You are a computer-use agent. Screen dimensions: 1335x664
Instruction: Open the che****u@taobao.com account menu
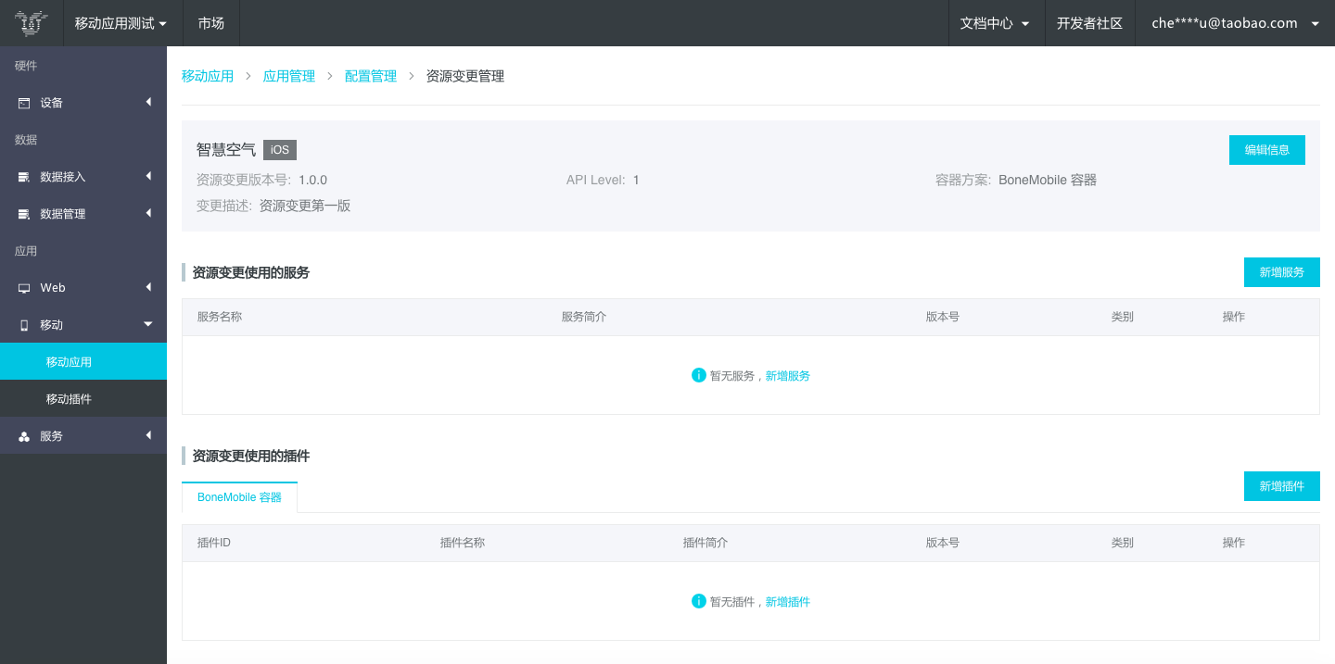1234,23
